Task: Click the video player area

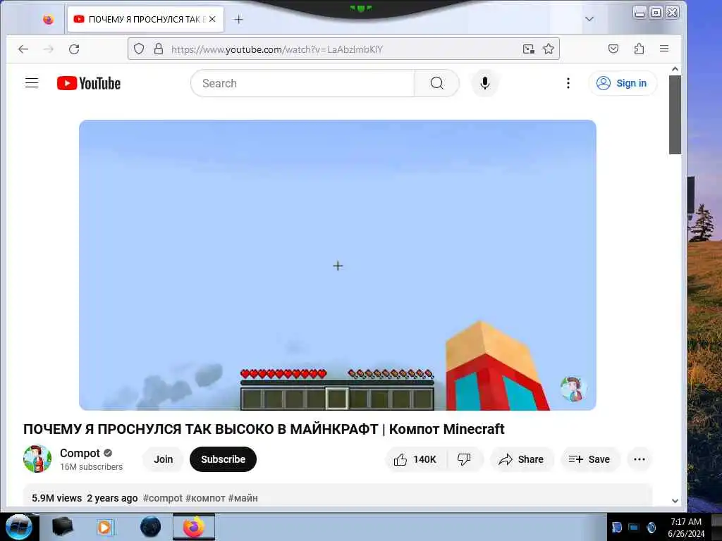Action: (338, 265)
